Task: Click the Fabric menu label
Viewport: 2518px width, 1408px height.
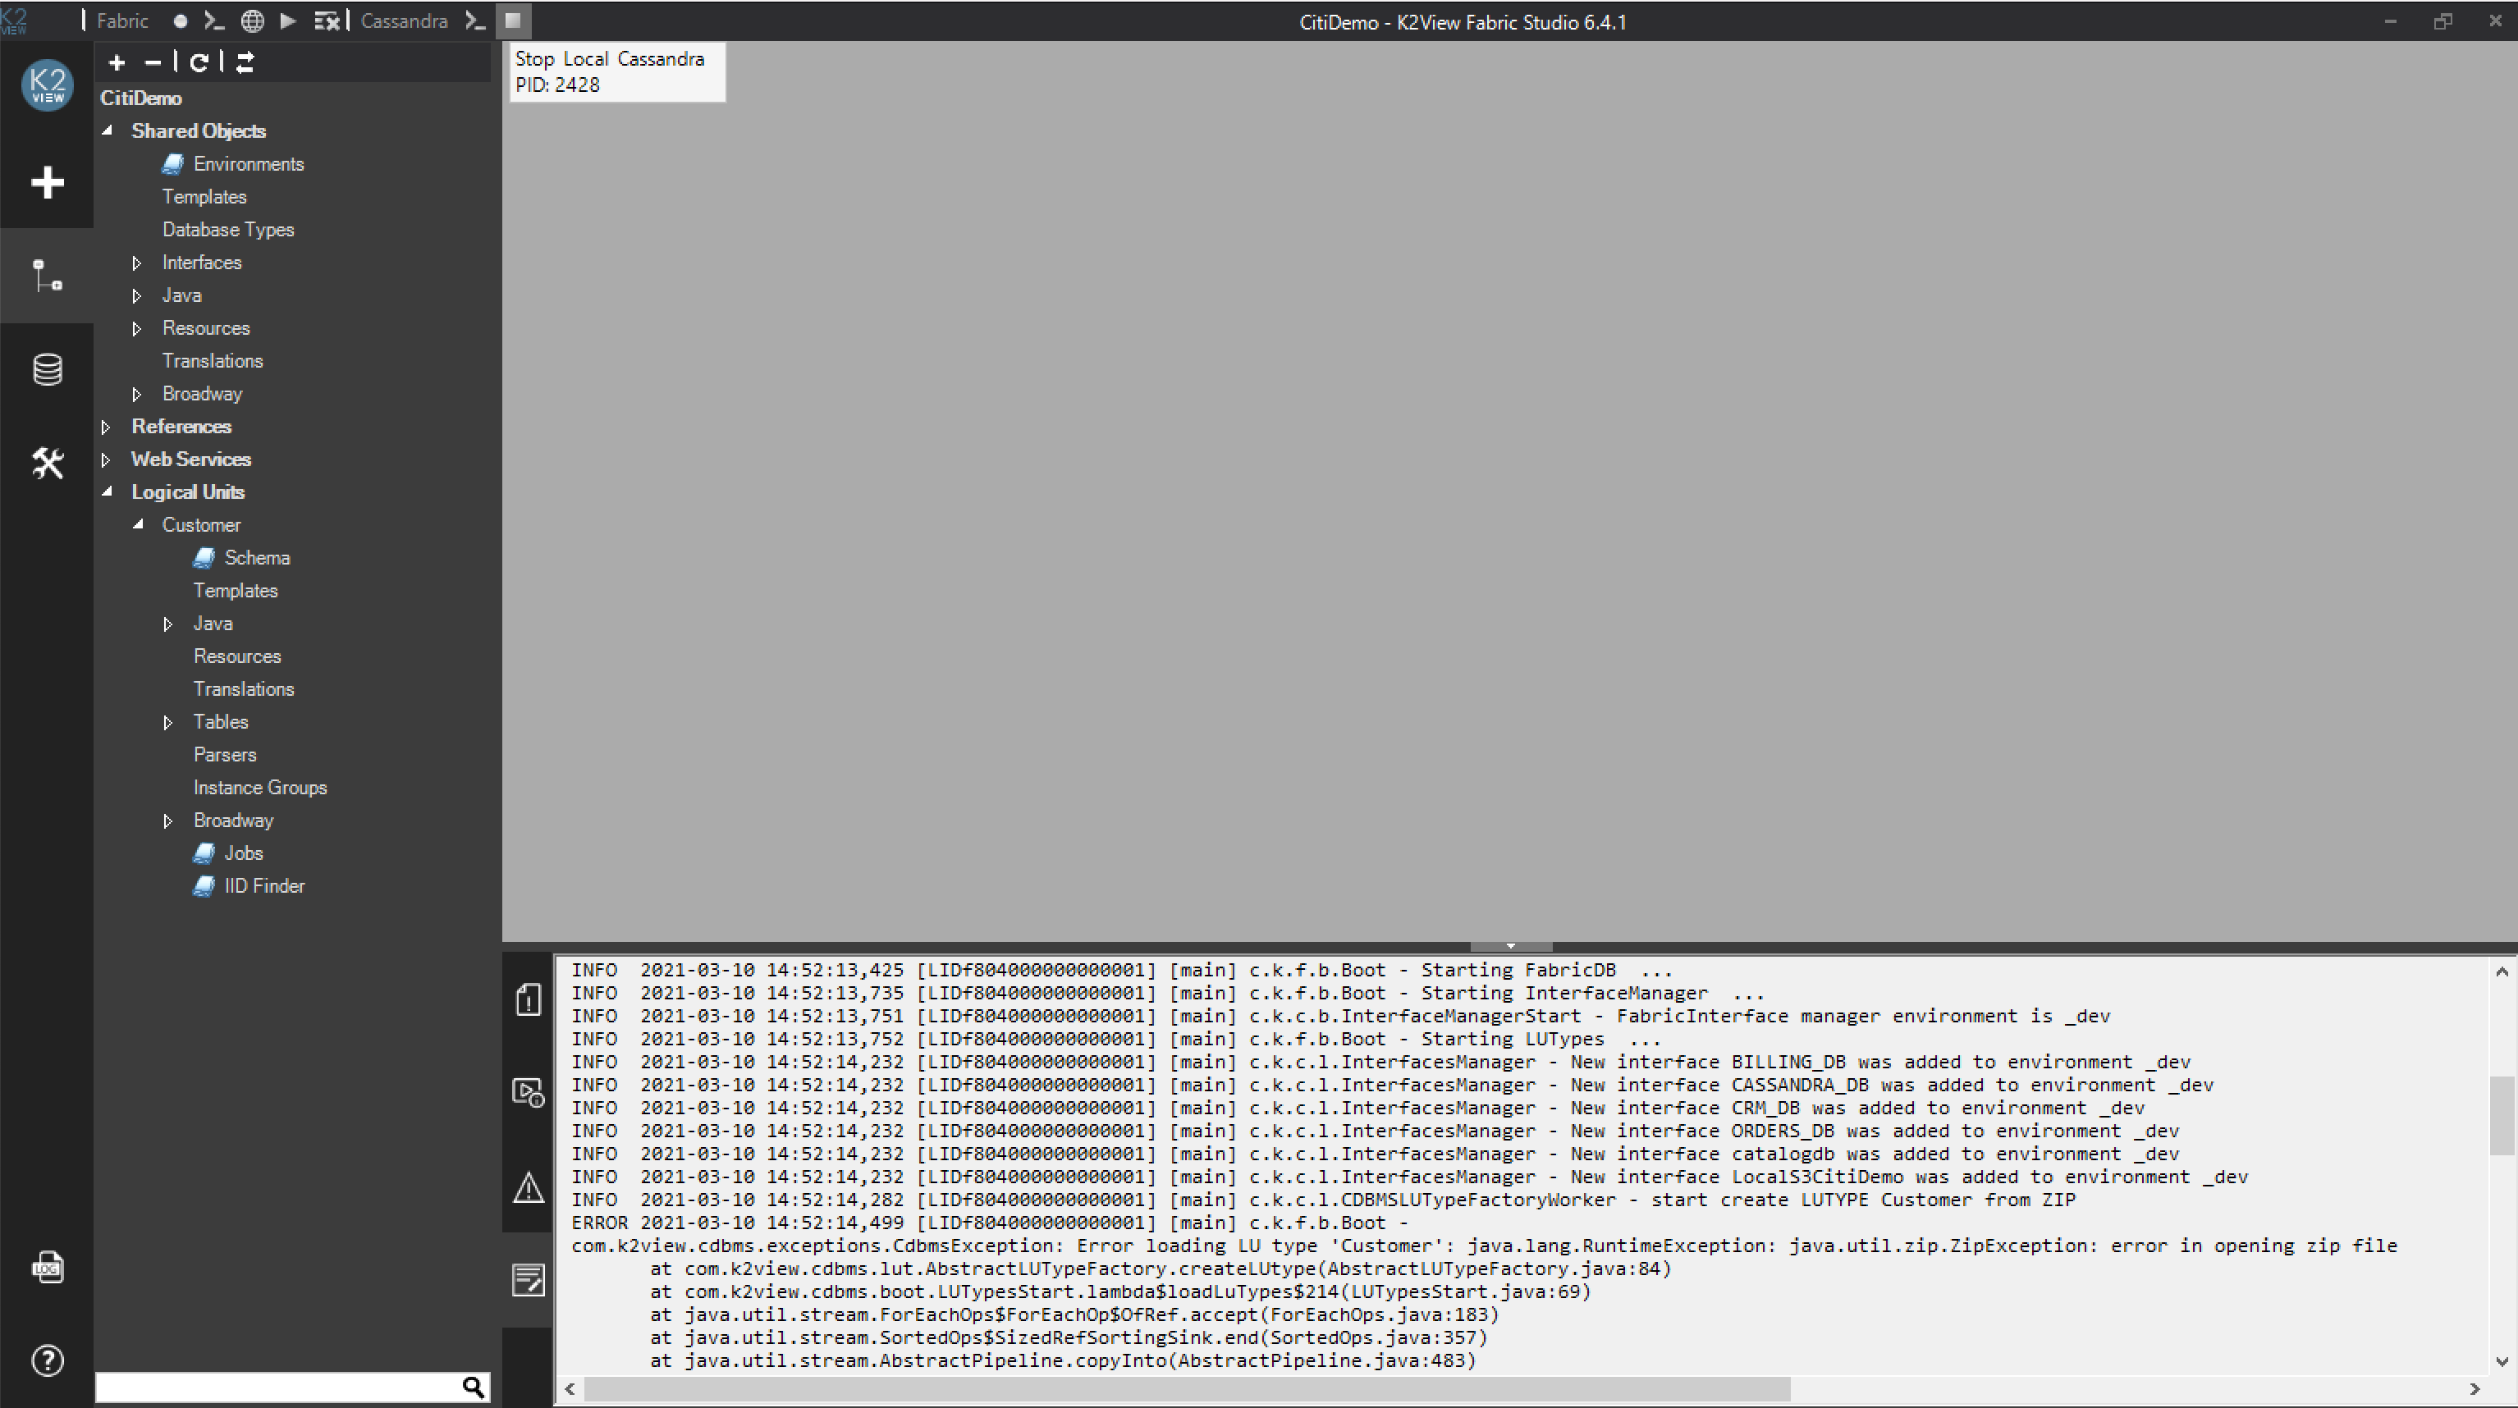Action: (x=121, y=21)
